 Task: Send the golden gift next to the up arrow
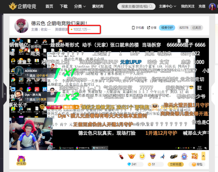tap(195, 156)
